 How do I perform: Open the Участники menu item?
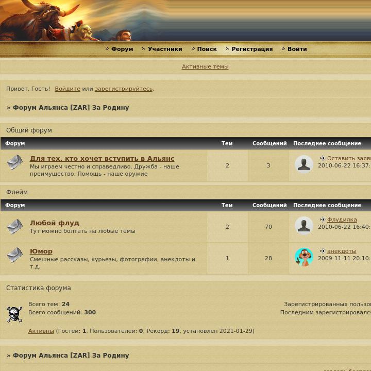165,49
